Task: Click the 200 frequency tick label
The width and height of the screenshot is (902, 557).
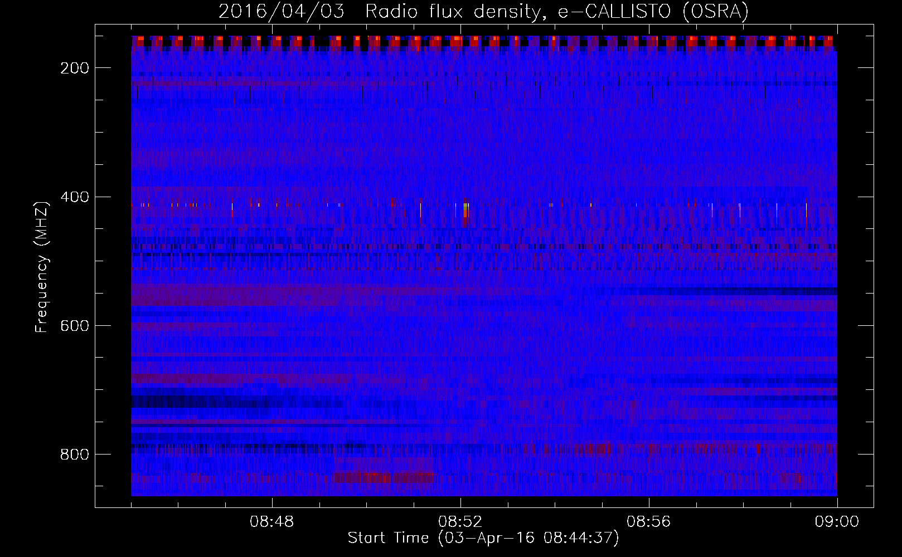Action: (x=74, y=68)
